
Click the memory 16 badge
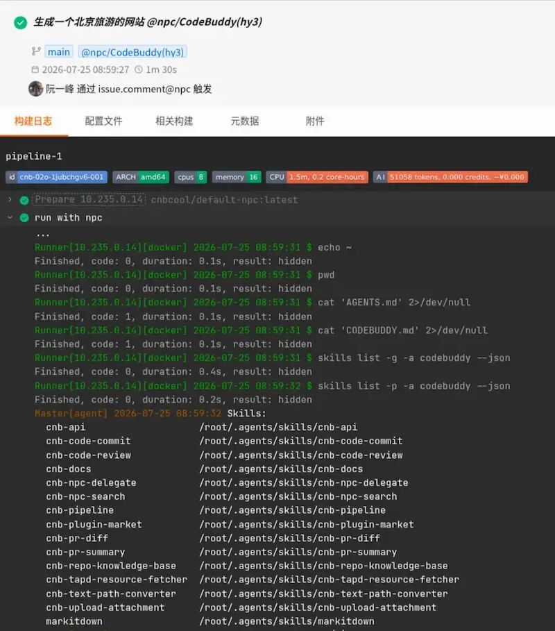tap(237, 177)
